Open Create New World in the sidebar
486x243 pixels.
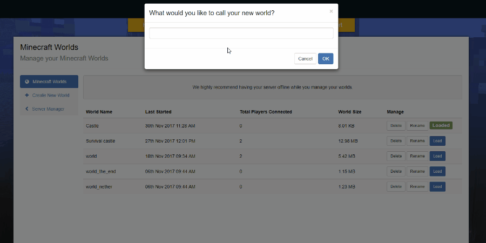[49, 95]
